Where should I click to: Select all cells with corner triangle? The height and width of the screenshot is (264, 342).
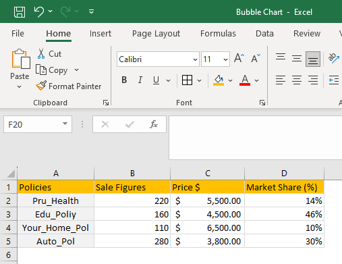(11, 174)
